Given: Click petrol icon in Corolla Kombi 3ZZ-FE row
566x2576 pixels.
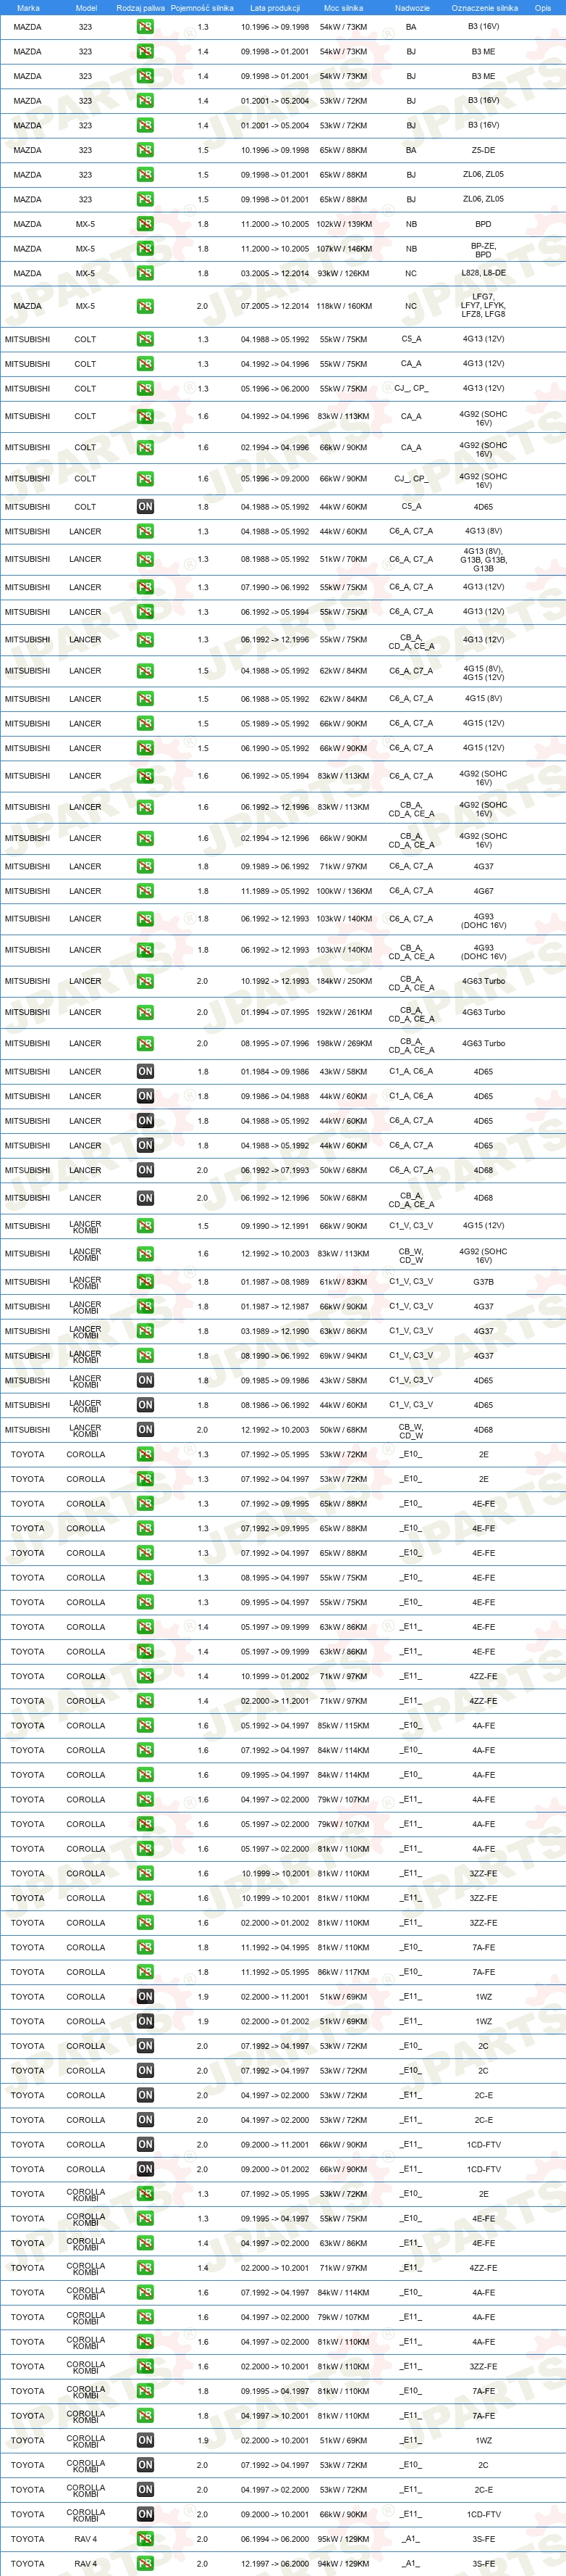Looking at the screenshot, I should click(x=145, y=2366).
